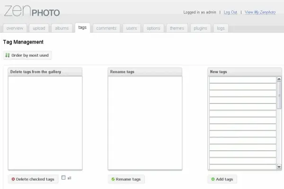Click the red delete icon on Delete checked tags
The image size is (284, 189).
(13, 180)
